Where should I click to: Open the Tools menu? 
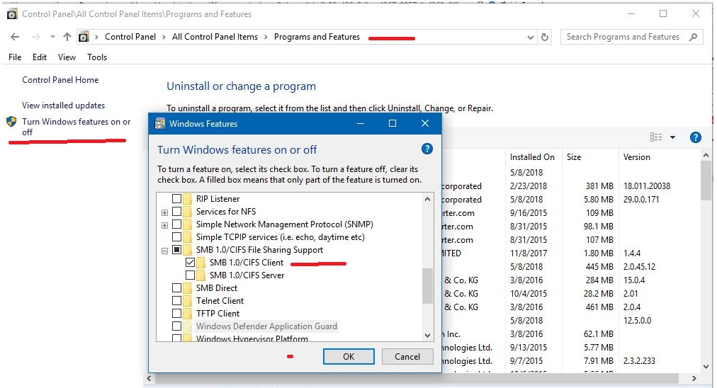click(x=97, y=57)
